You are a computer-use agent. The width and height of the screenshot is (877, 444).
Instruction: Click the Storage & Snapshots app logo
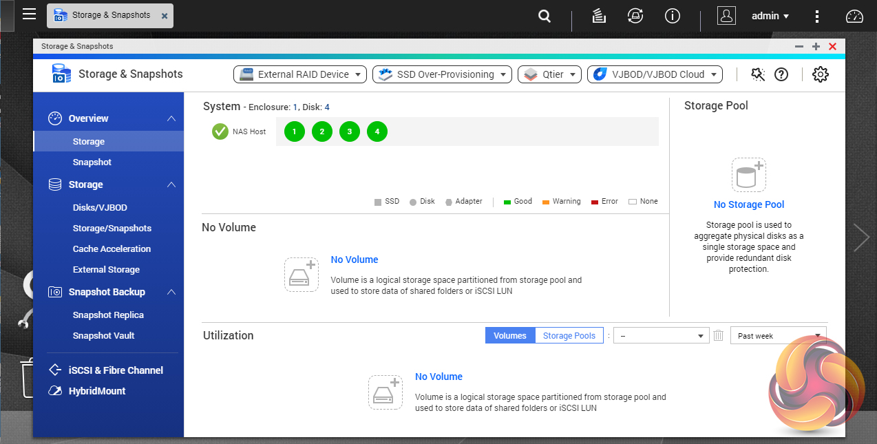point(62,74)
